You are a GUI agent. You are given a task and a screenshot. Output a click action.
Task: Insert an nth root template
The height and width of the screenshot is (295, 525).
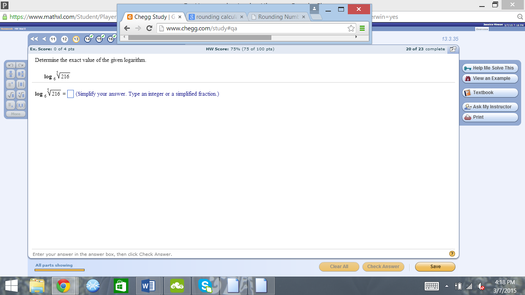[21, 94]
